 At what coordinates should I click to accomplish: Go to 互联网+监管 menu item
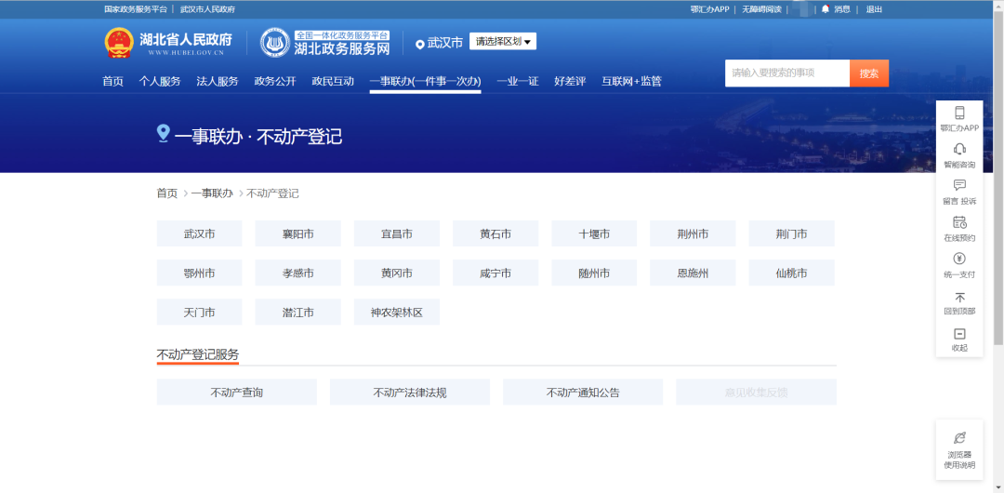631,81
